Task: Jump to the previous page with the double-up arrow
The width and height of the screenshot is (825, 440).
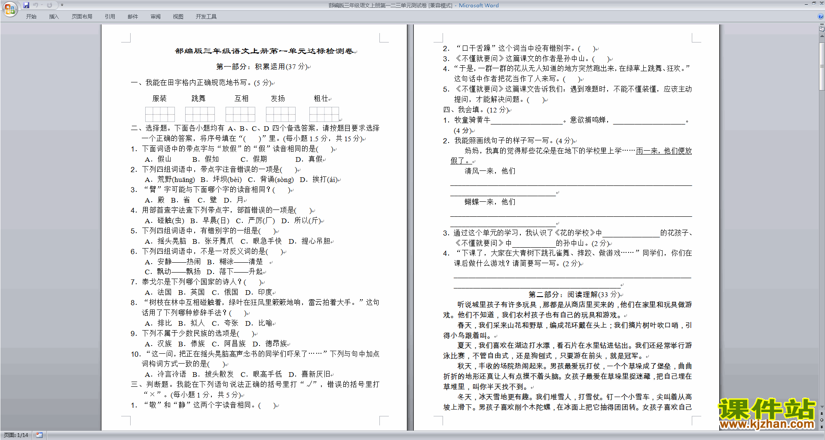Action: tap(822, 414)
